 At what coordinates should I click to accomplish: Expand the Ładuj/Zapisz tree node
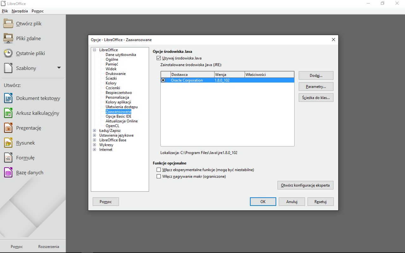click(95, 131)
